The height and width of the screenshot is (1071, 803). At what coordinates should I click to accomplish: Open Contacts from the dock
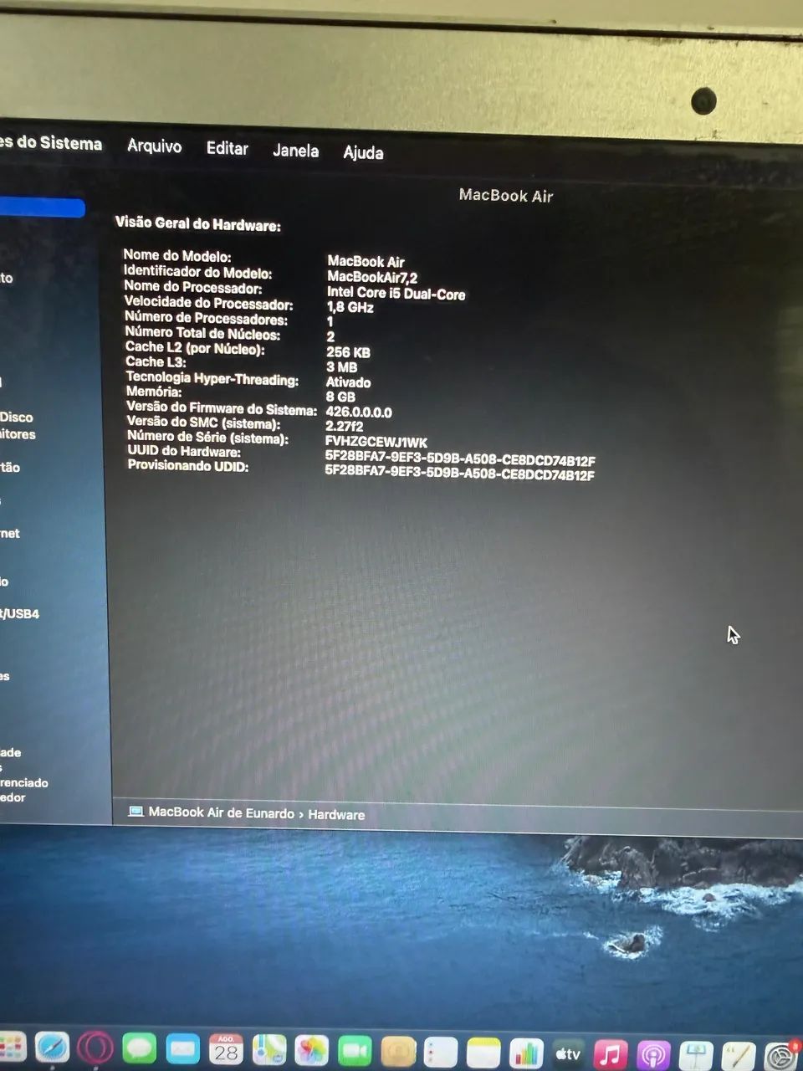[x=398, y=1053]
